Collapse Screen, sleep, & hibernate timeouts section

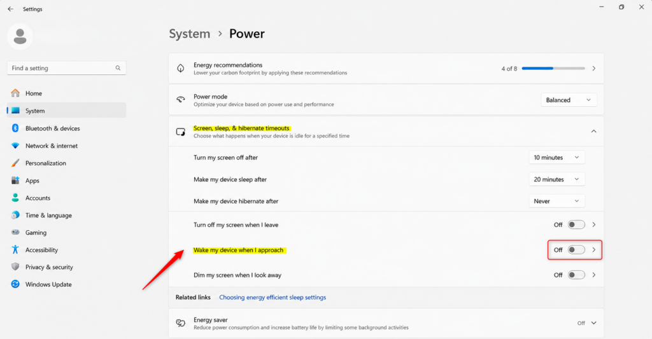[x=594, y=131]
